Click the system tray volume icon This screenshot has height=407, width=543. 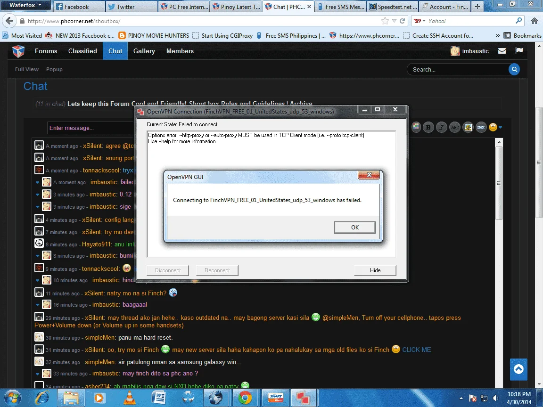point(495,398)
